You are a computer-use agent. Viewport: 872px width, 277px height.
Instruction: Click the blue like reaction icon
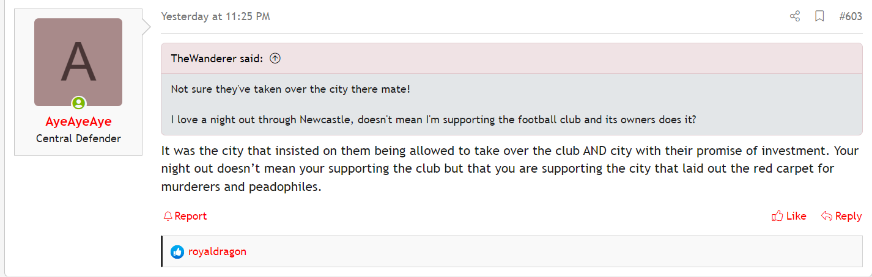(x=177, y=251)
